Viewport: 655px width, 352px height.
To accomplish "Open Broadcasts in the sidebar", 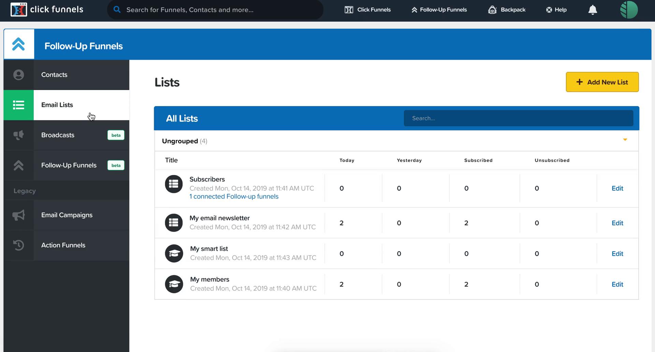I will [x=67, y=135].
